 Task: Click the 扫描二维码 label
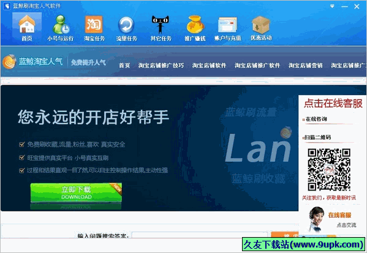[317, 137]
